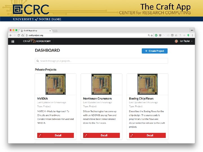Open a new browser tab
The image size is (203, 152).
[x=55, y=31]
